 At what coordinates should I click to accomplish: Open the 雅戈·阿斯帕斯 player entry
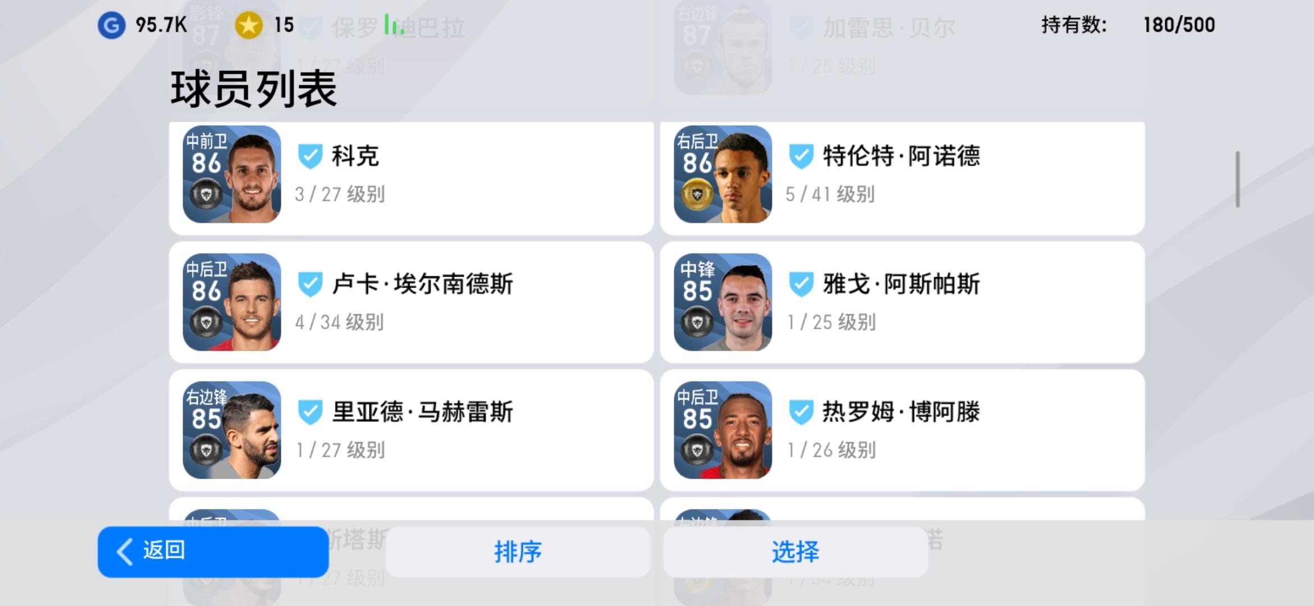tap(902, 302)
